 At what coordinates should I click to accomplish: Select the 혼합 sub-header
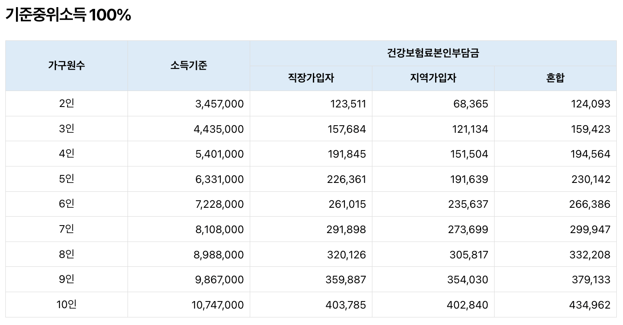[558, 77]
